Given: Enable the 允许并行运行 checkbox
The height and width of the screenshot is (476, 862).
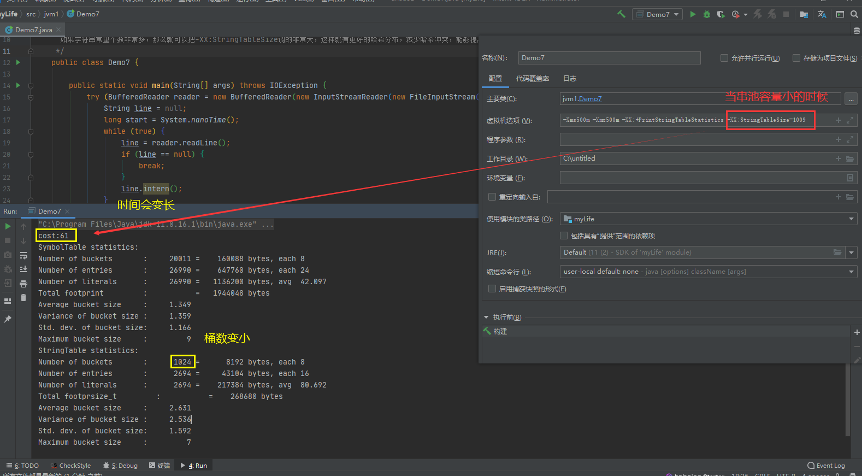Looking at the screenshot, I should (x=724, y=58).
